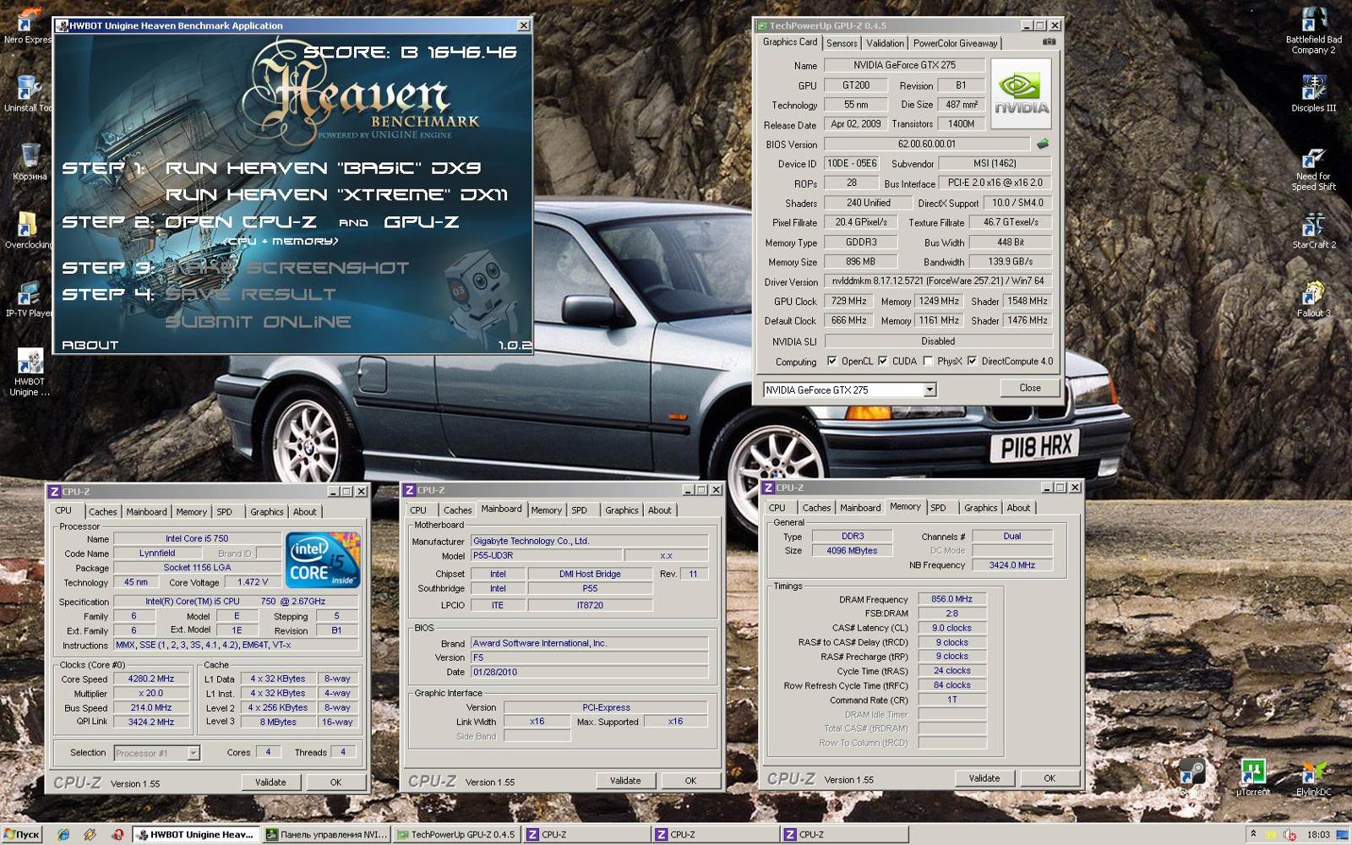Launch IP-TV Player desktop icon
Image resolution: width=1352 pixels, height=845 pixels.
(x=29, y=299)
